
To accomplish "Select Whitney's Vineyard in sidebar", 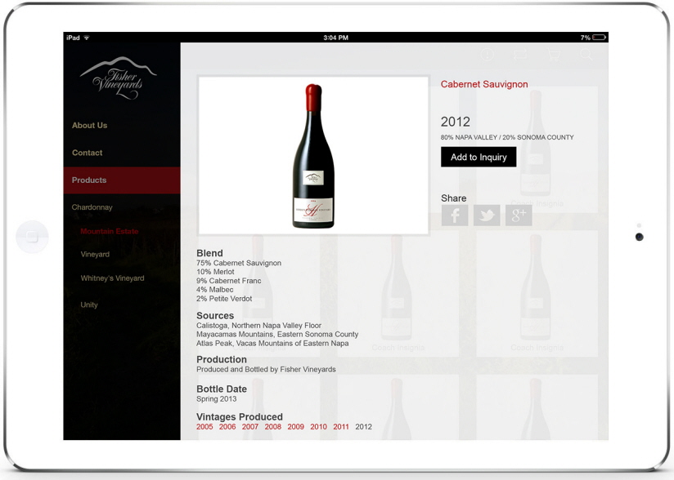I will [x=112, y=278].
